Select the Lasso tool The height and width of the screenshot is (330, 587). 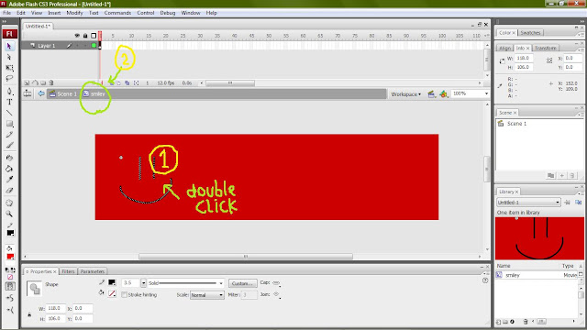[9, 79]
